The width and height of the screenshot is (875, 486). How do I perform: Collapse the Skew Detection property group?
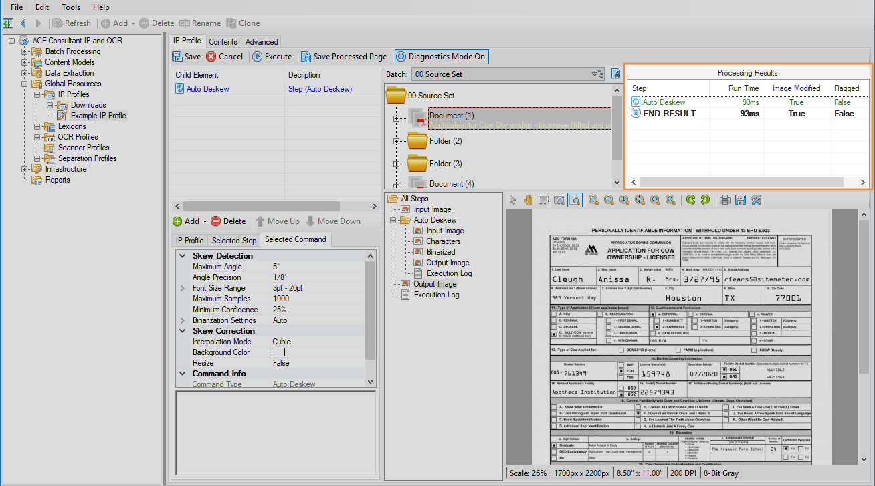[x=183, y=256]
